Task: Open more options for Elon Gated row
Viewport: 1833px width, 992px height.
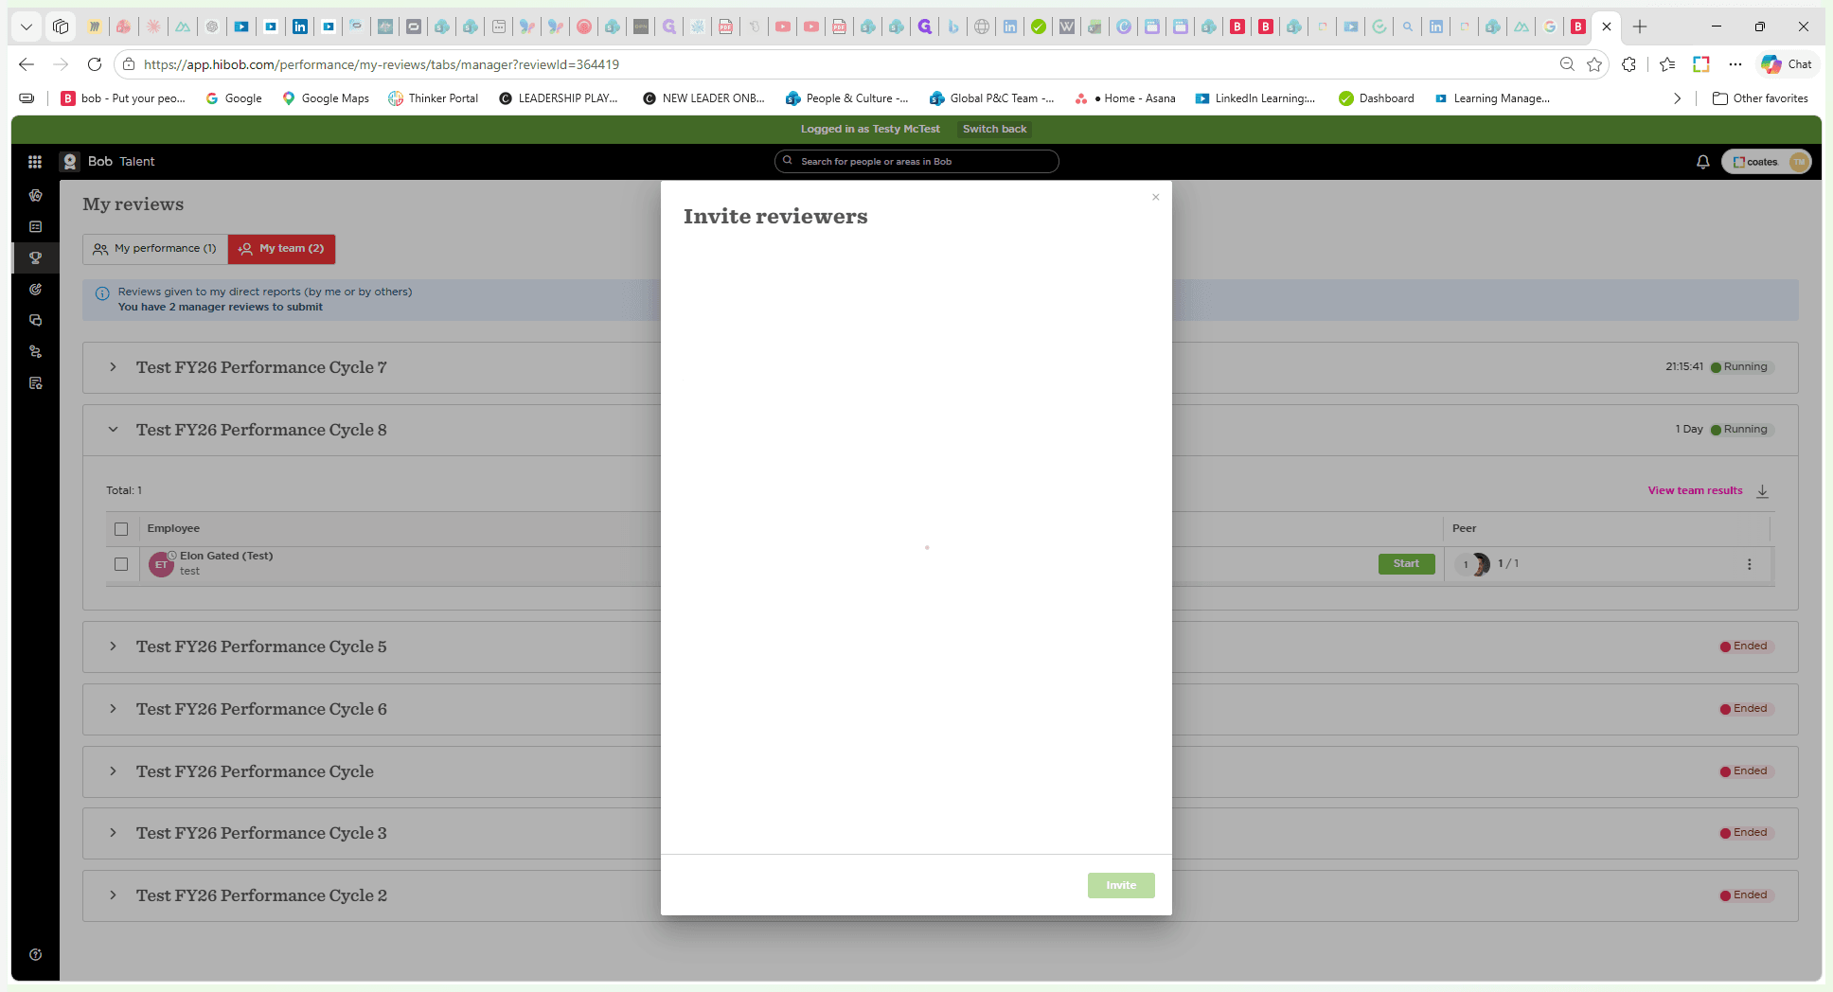Action: coord(1749,564)
